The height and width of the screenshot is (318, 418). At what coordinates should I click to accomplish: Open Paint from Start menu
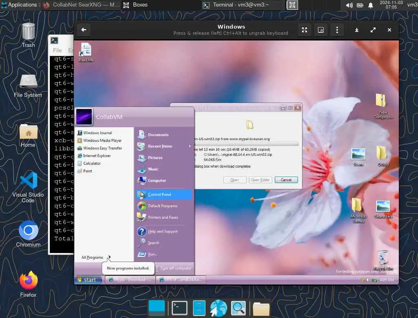84,171
